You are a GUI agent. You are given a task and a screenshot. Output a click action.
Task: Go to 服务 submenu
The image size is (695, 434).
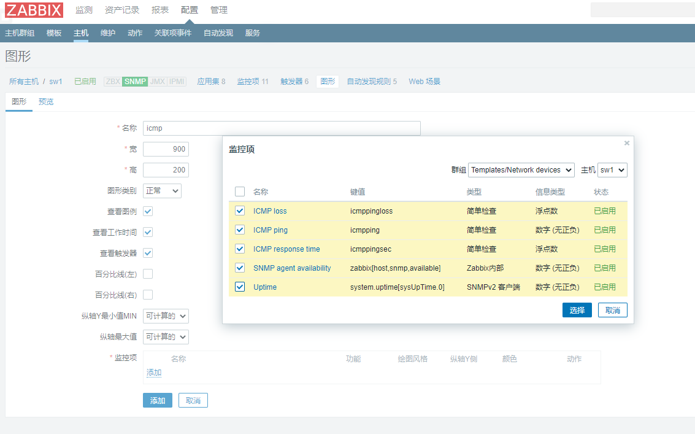252,33
